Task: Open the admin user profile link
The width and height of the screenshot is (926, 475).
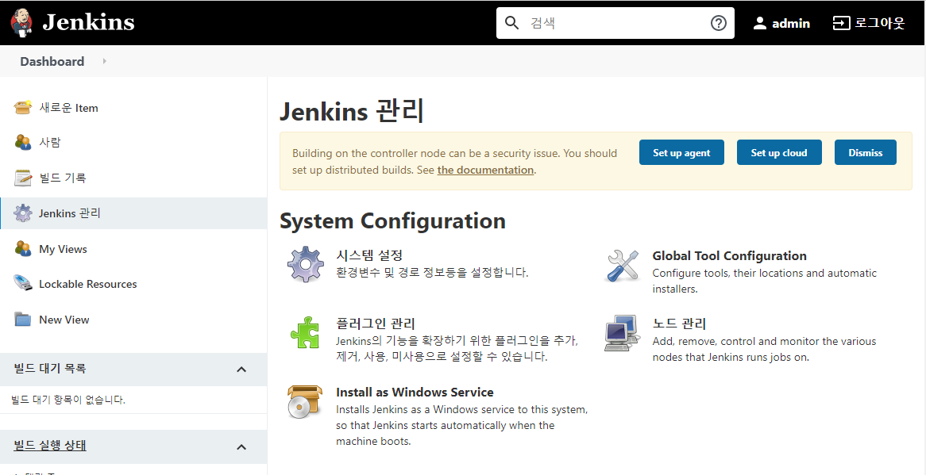Action: (791, 23)
